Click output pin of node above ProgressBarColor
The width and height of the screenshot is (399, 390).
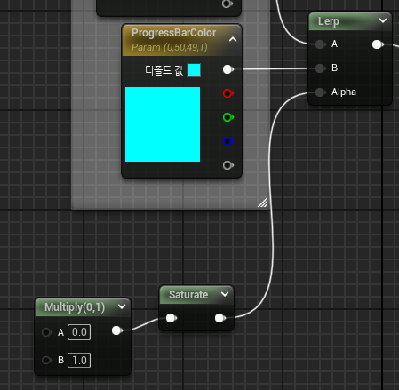[227, 4]
